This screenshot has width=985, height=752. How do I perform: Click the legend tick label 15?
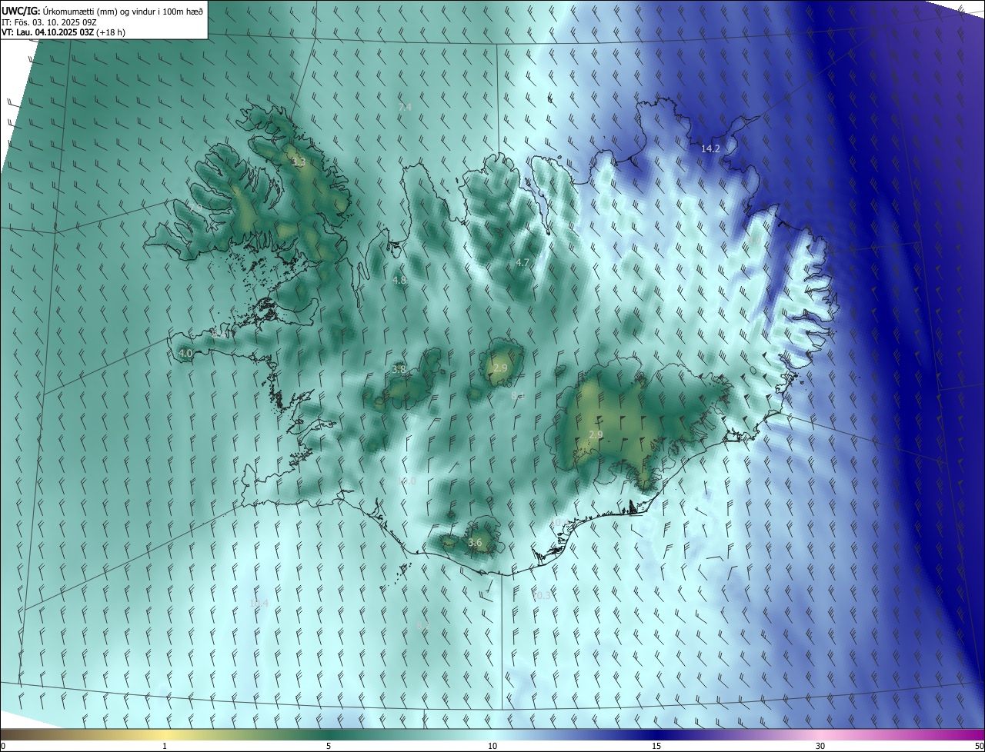tap(656, 746)
